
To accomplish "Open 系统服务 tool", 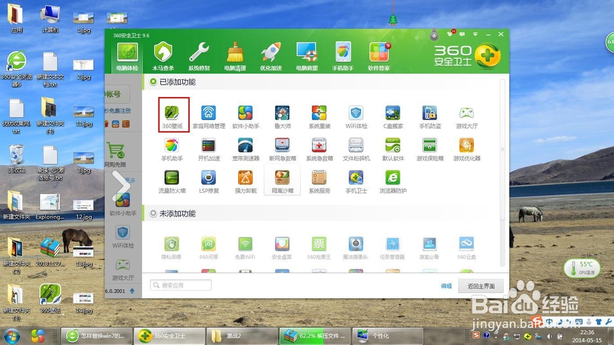I will 319,182.
